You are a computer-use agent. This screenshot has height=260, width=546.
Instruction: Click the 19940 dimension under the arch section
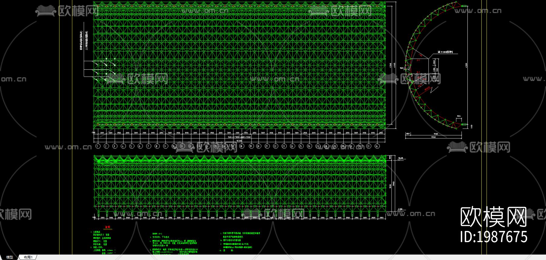click(433, 137)
